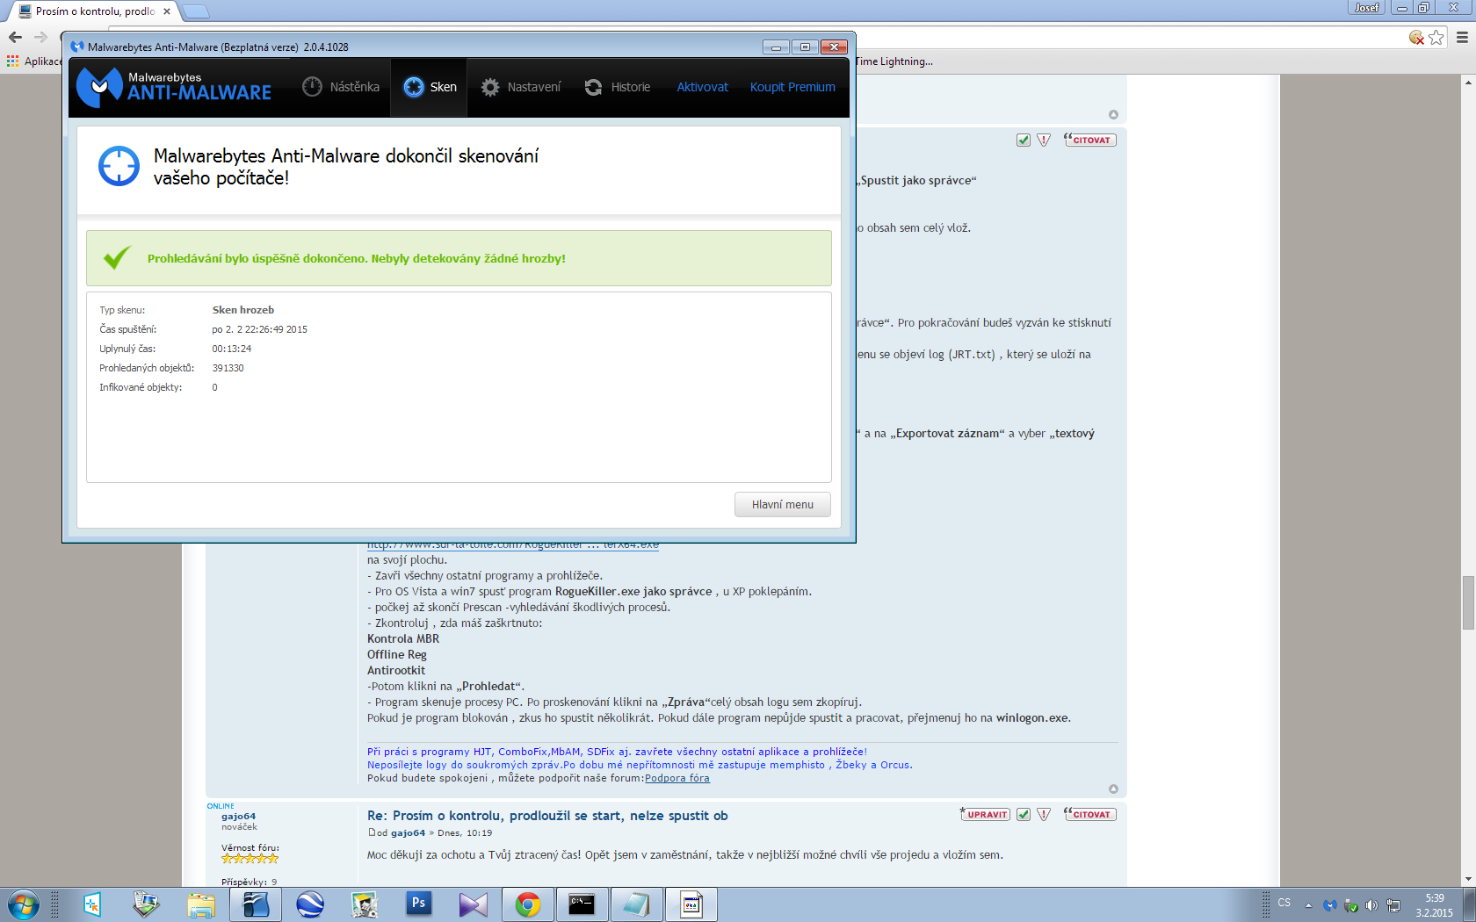Open the Windows Start menu

click(24, 904)
